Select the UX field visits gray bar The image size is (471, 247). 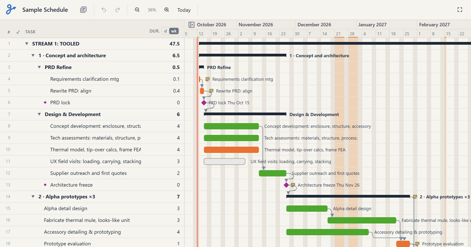[x=225, y=162]
